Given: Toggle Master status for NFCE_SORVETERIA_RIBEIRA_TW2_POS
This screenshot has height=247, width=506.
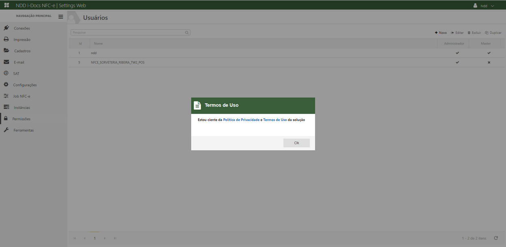Looking at the screenshot, I should [x=489, y=62].
